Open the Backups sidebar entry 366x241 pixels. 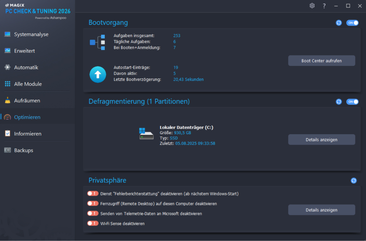click(23, 150)
